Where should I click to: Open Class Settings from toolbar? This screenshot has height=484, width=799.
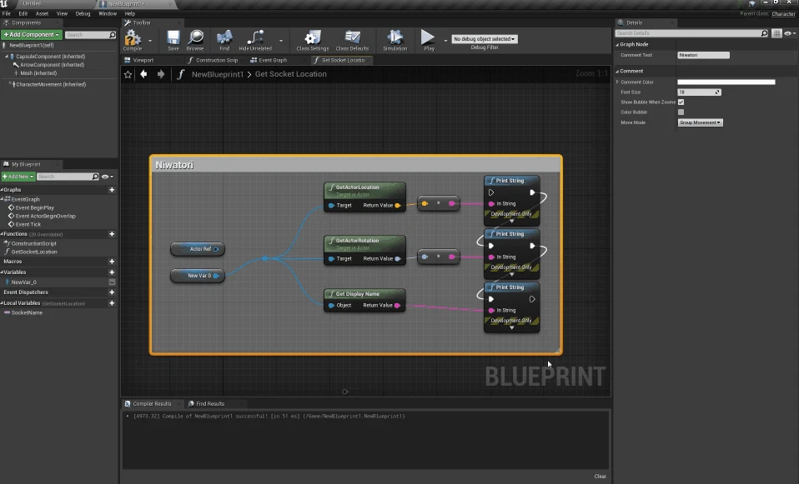[313, 40]
